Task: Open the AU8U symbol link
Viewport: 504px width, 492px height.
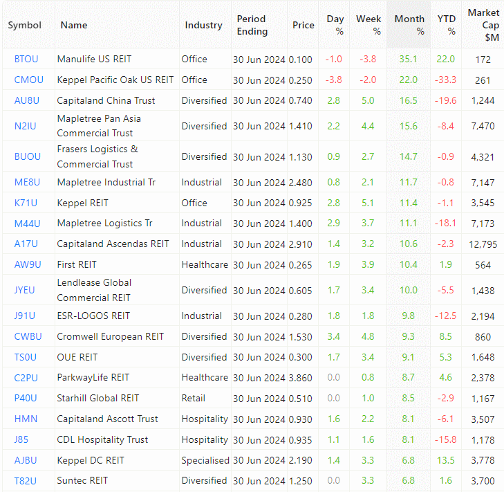Action: (27, 101)
